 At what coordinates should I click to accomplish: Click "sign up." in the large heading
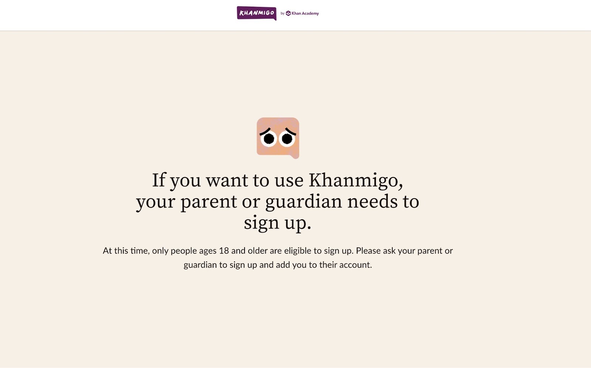click(x=277, y=223)
